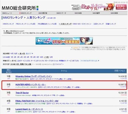The width and height of the screenshot is (128, 114).
Task: Click the MMOランキング breadcrumb heading
Action: click(x=13, y=18)
